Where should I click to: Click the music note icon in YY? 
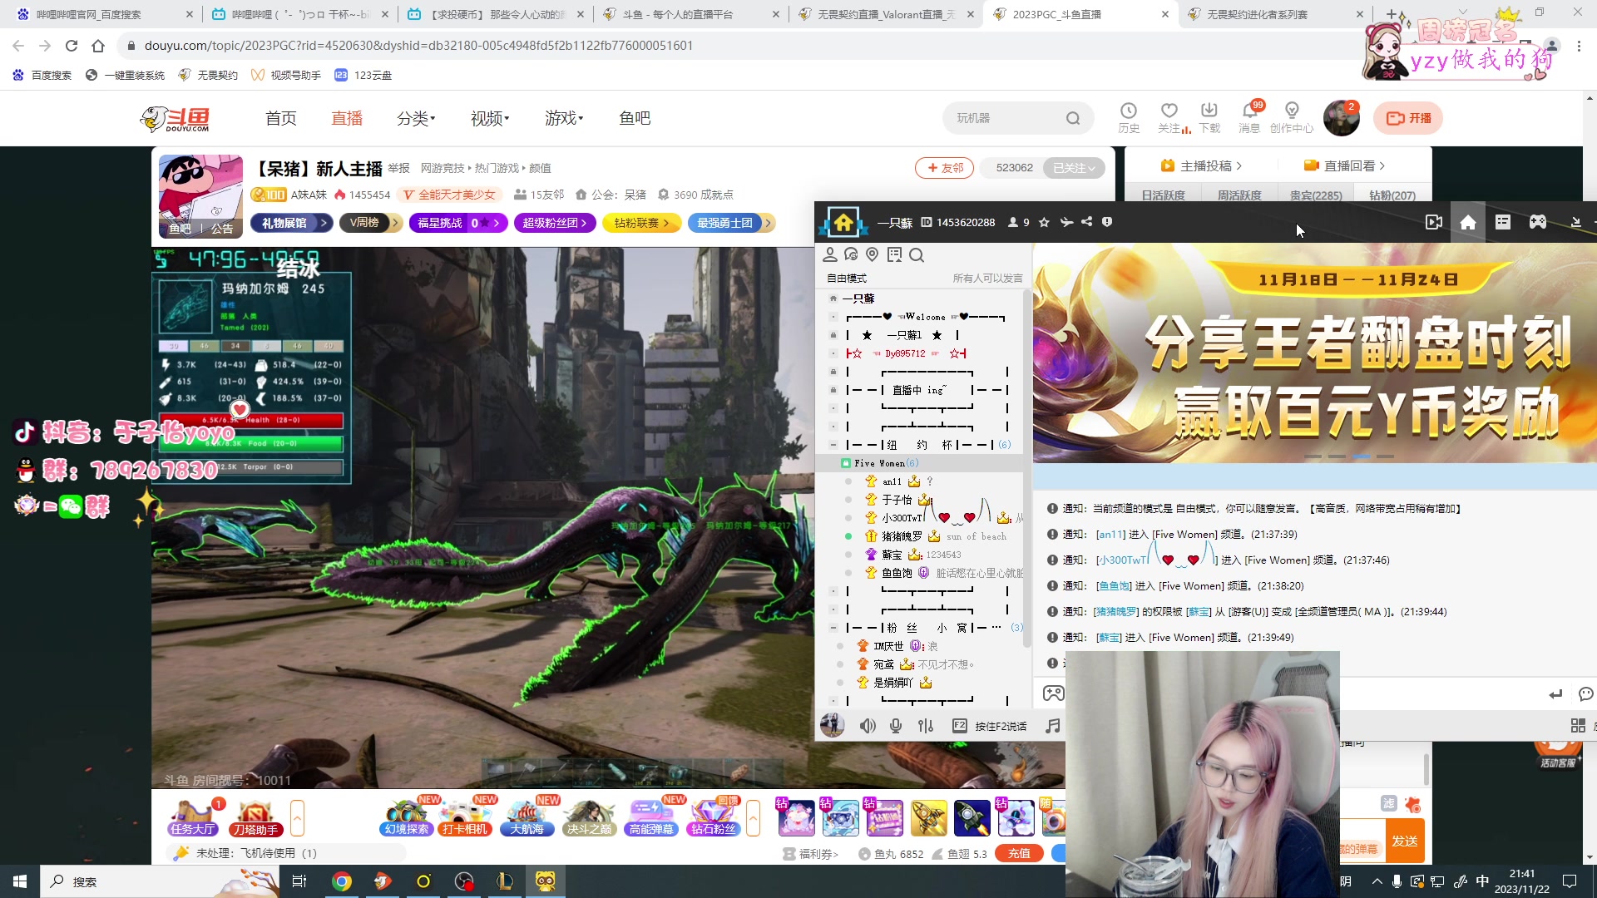(x=1053, y=726)
